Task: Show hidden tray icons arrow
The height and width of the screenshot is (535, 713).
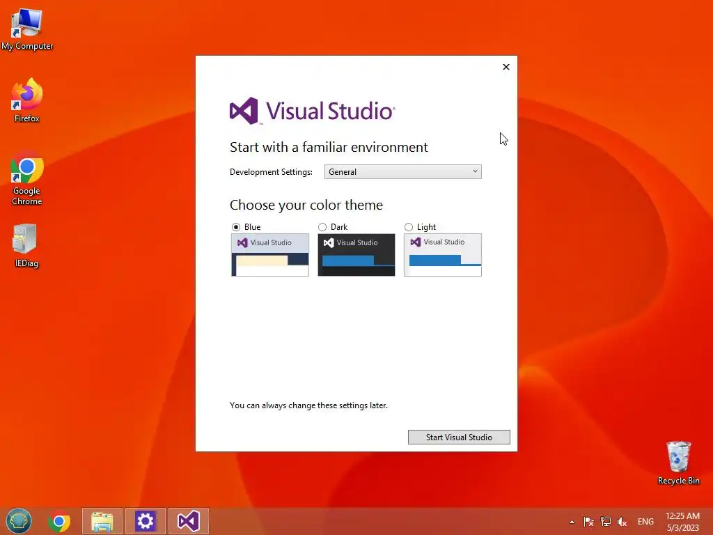Action: 572,522
